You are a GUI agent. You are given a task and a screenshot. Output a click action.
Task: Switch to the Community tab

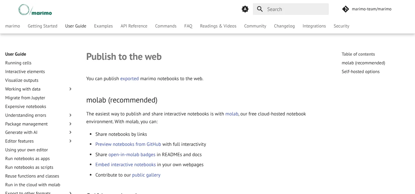pos(255,26)
